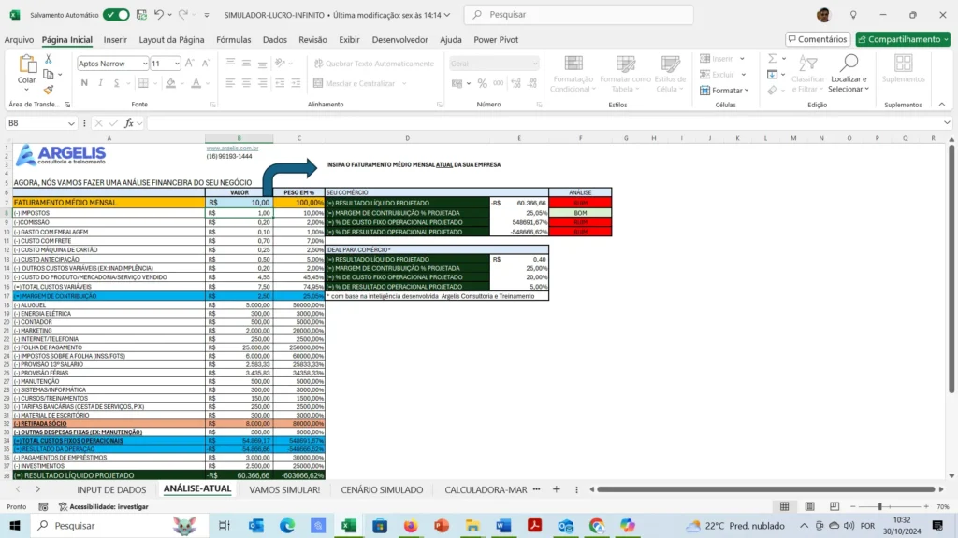Expand the formula bar
This screenshot has width=958, height=538.
[947, 123]
